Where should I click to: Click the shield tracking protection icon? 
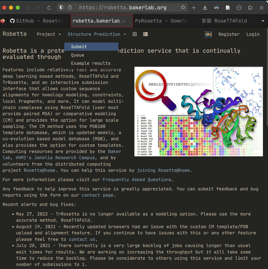pyautogui.click(x=61, y=7)
